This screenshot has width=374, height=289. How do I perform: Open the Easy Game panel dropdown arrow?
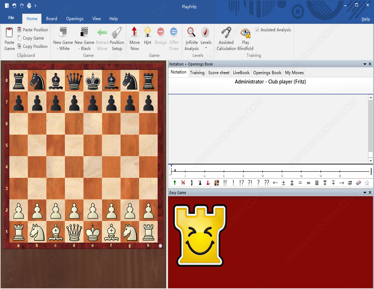[365, 192]
